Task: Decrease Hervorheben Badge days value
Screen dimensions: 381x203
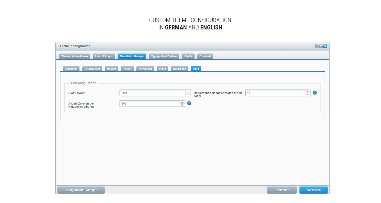Action: point(308,94)
